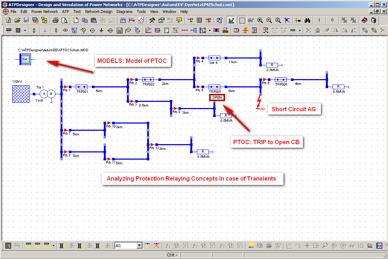Select the TRP001 circuit breaker
The width and height of the screenshot is (388, 259).
81,87
